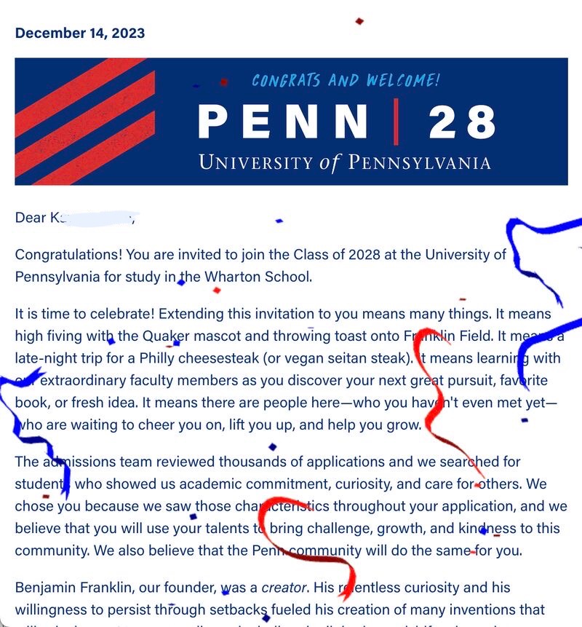The width and height of the screenshot is (582, 627).
Task: Click the red confetti piece above the banner
Action: (x=359, y=21)
